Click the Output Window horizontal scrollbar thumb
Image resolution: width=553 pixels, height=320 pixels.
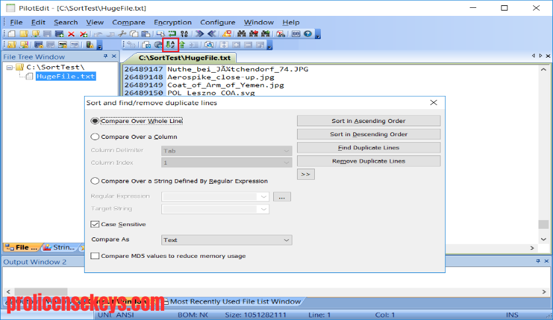[40, 292]
